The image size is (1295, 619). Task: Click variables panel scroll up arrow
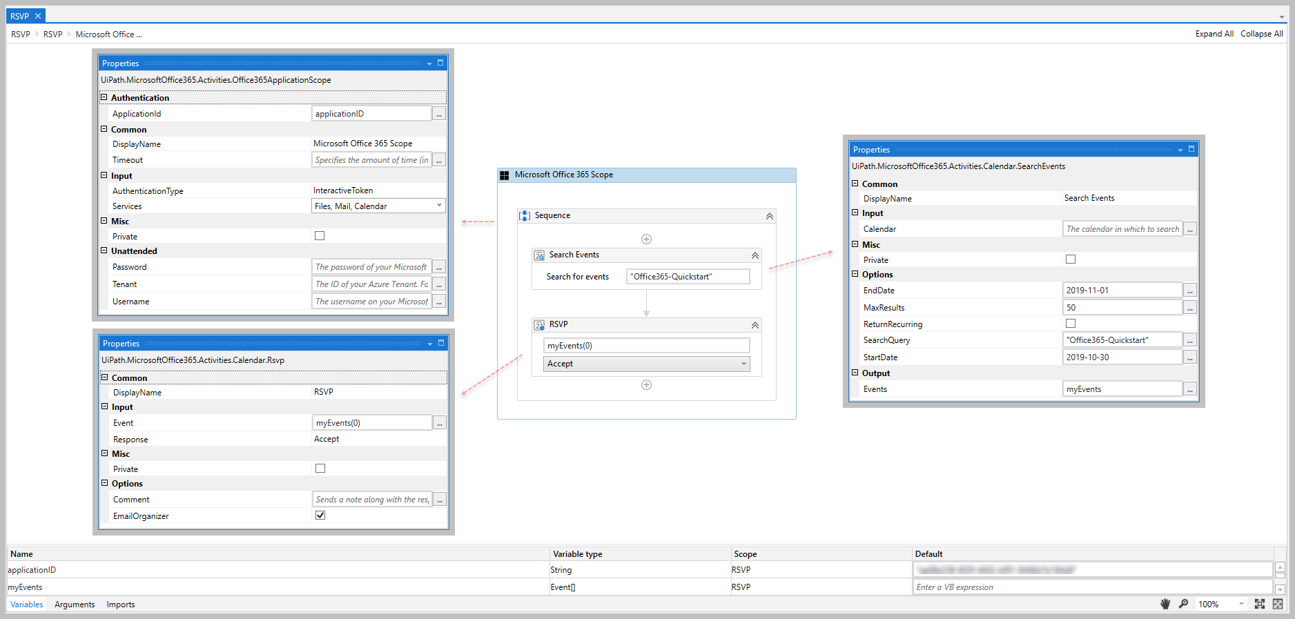pos(1280,567)
